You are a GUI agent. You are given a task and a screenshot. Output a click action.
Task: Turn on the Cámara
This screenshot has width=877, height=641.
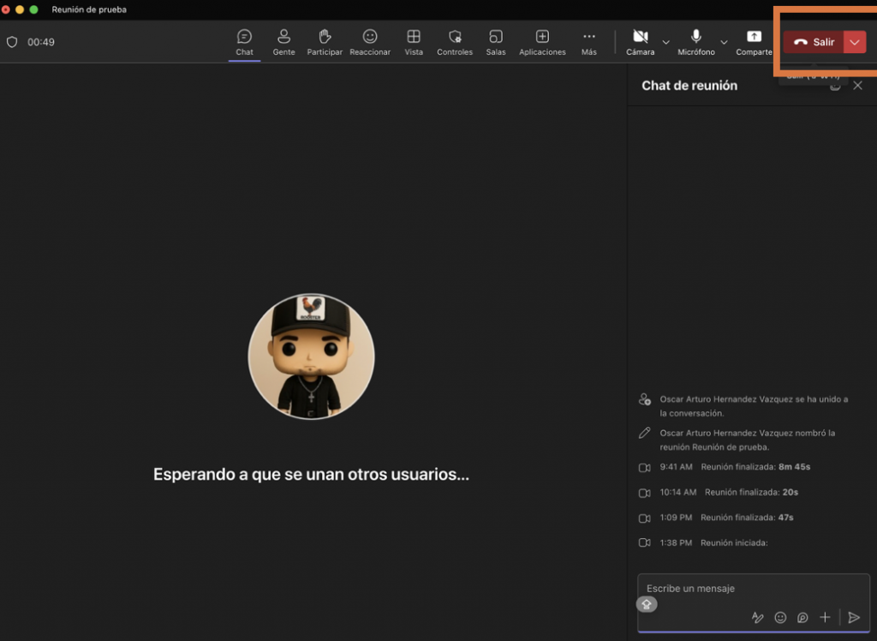(640, 37)
